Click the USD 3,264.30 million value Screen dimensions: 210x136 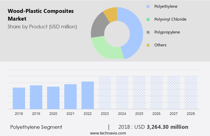click(x=161, y=127)
